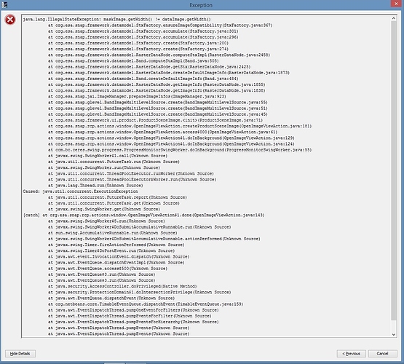The image size is (404, 364).
Task: Click the scrollbar down arrow
Action: [393, 334]
